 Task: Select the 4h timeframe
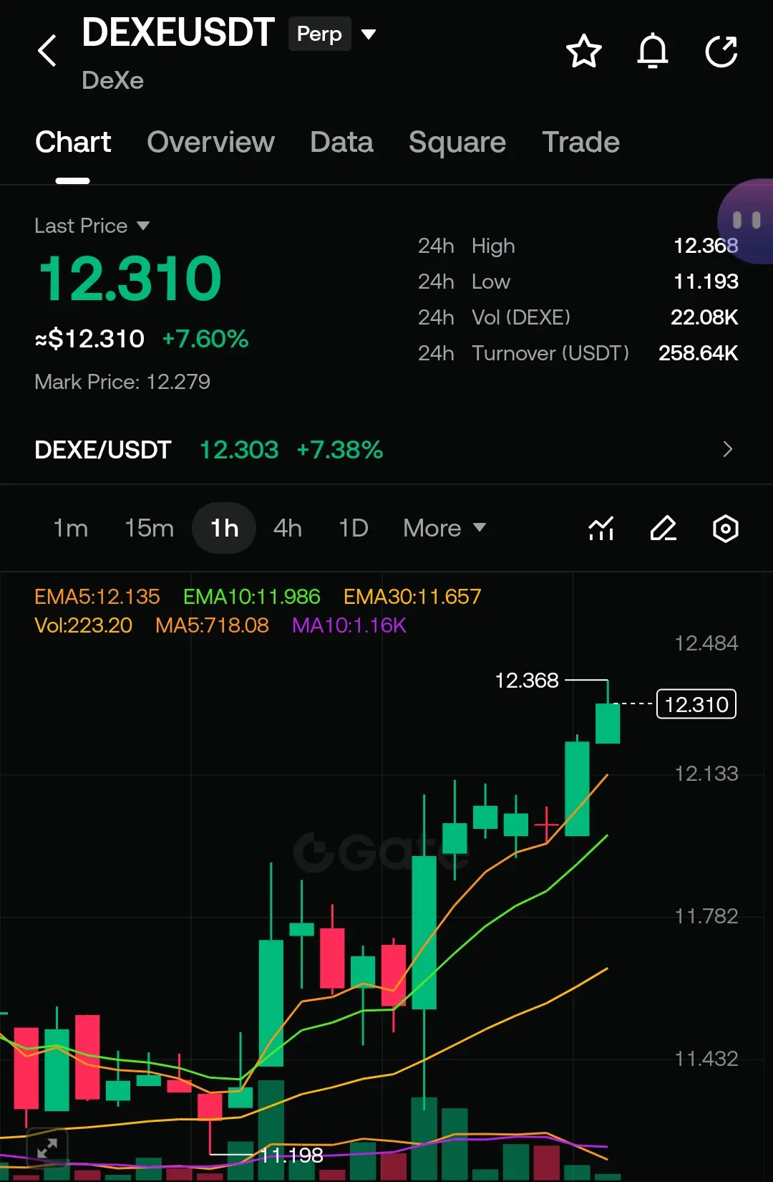pyautogui.click(x=288, y=528)
